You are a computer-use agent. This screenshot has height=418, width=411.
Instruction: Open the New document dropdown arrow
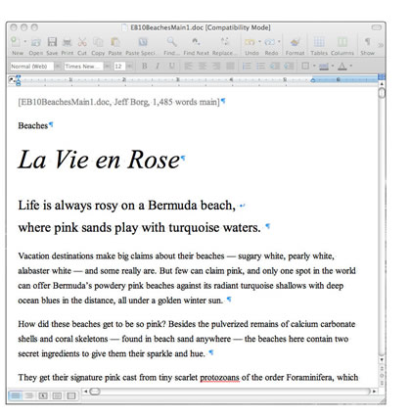(x=25, y=42)
